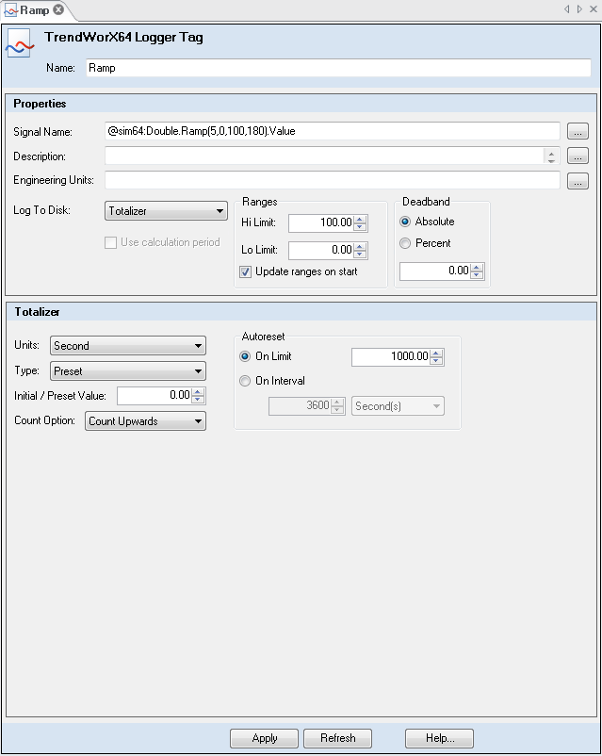Click Deadband value field
The height and width of the screenshot is (756, 602).
click(435, 271)
